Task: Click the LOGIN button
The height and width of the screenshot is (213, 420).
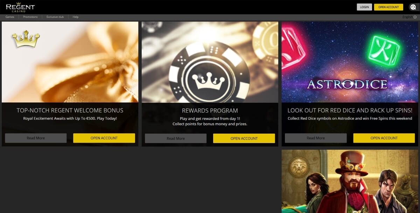Action: 364,7
